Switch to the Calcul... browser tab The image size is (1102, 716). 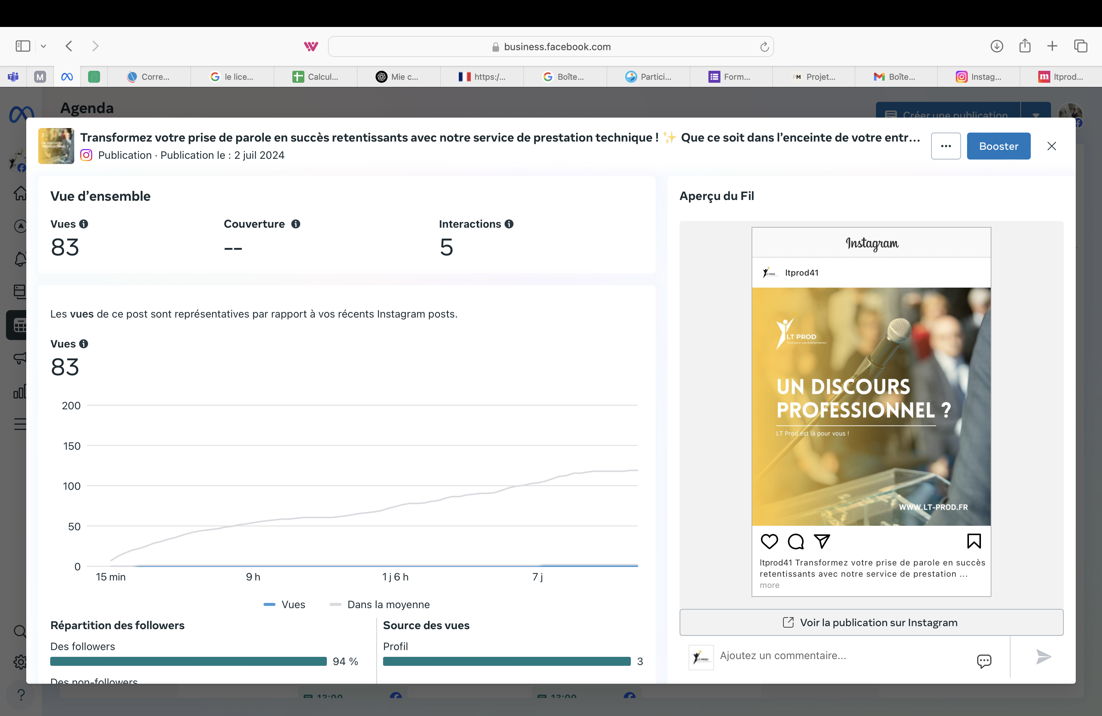point(315,77)
